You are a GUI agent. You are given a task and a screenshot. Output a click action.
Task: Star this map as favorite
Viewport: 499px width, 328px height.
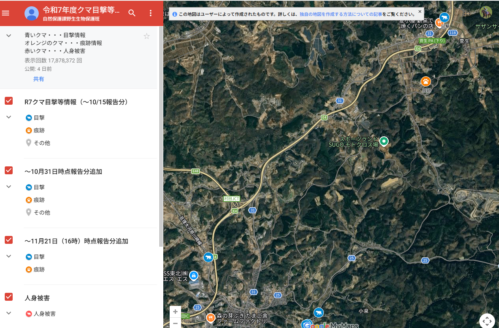pyautogui.click(x=147, y=36)
